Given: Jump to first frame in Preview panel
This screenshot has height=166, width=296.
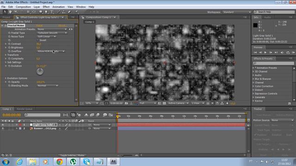Looking at the screenshot, I should coord(255,53).
